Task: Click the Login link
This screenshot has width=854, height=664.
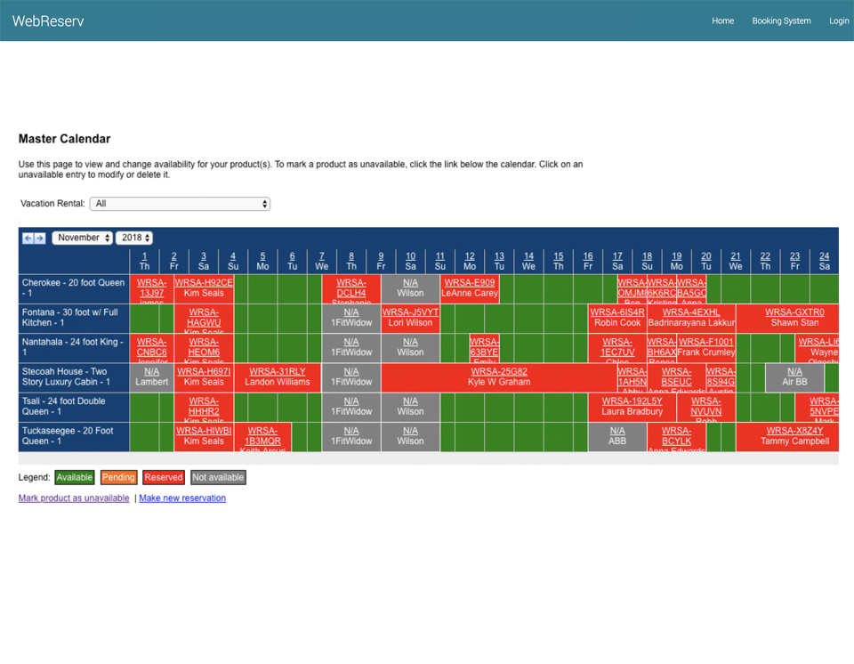Action: tap(838, 20)
